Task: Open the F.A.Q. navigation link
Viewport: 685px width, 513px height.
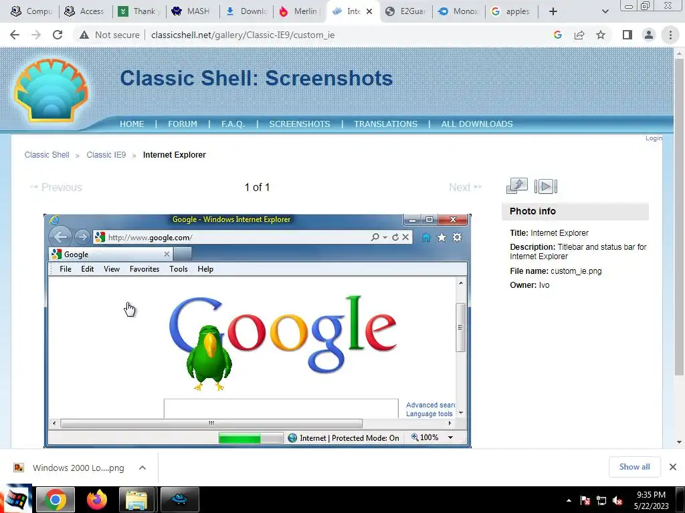Action: tap(233, 124)
